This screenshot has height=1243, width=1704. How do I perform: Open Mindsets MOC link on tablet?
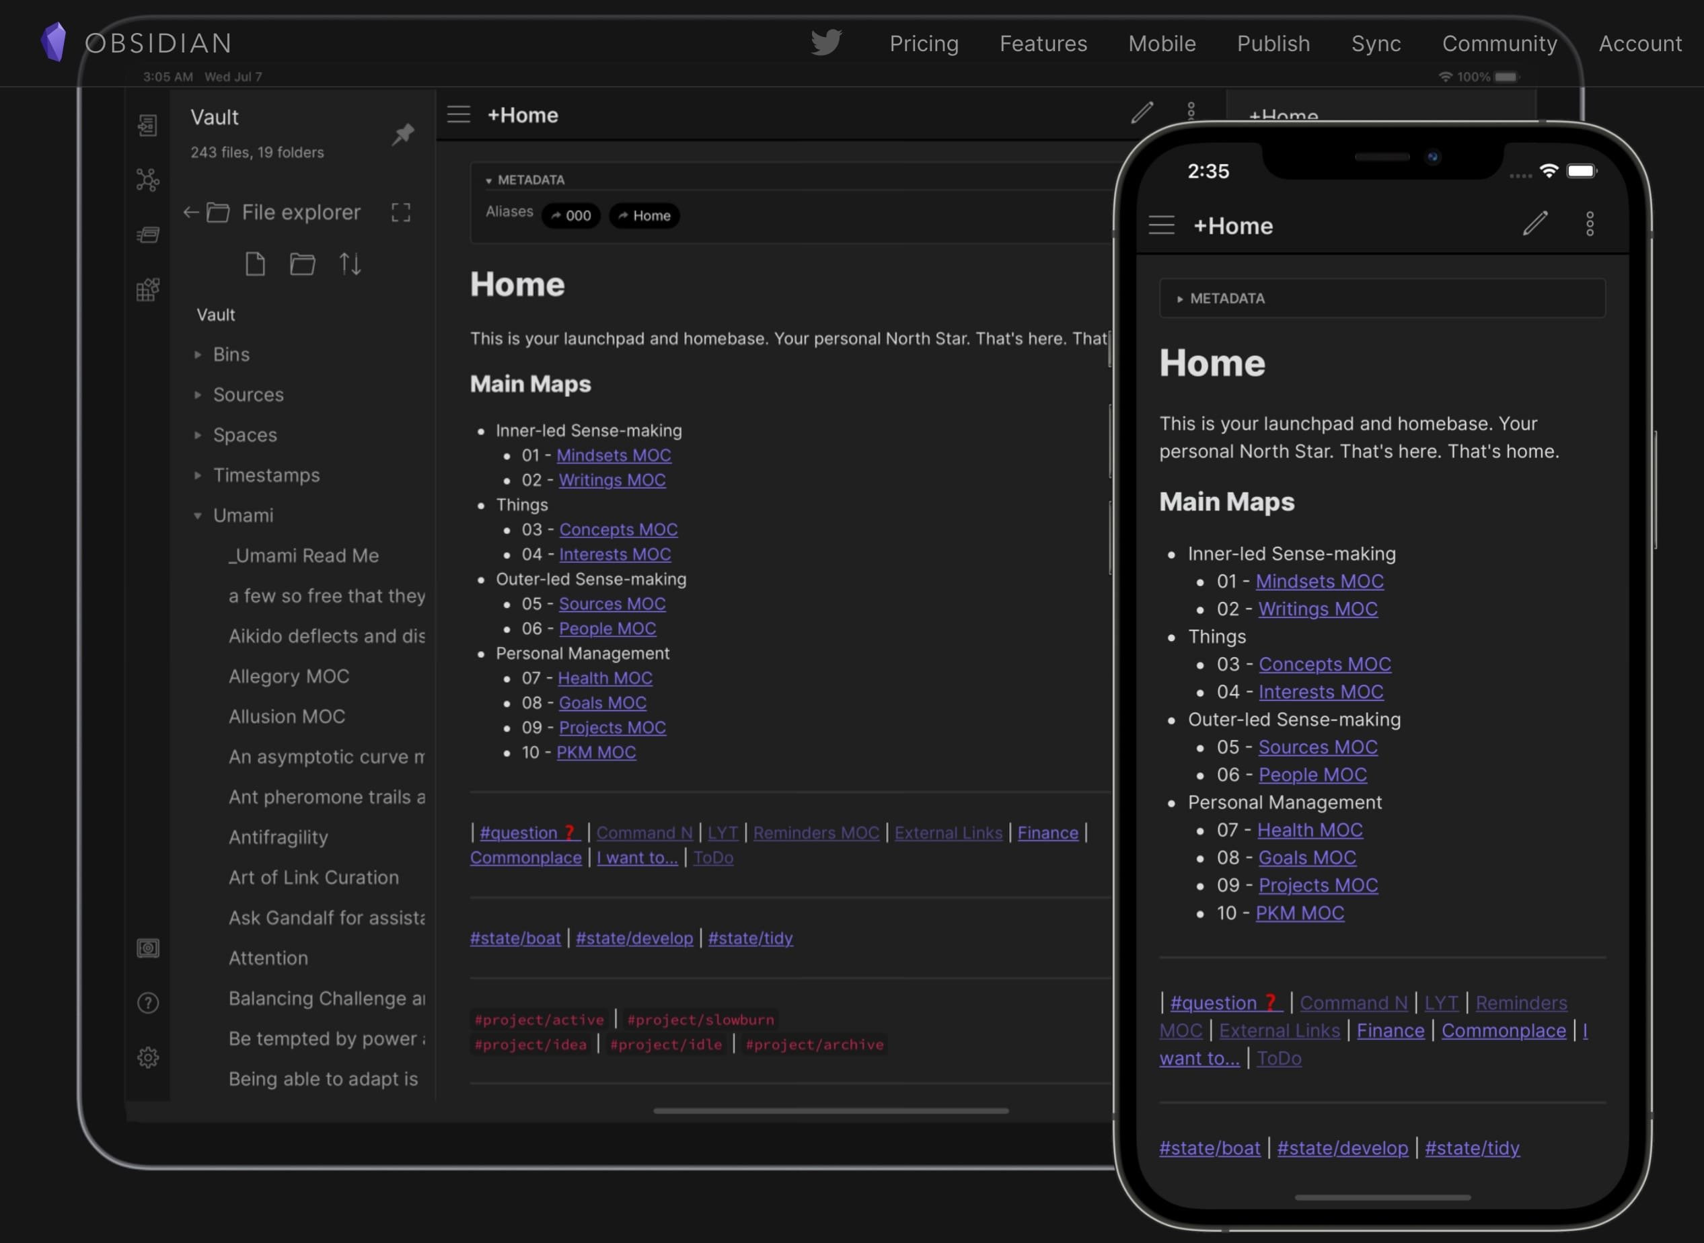click(613, 455)
